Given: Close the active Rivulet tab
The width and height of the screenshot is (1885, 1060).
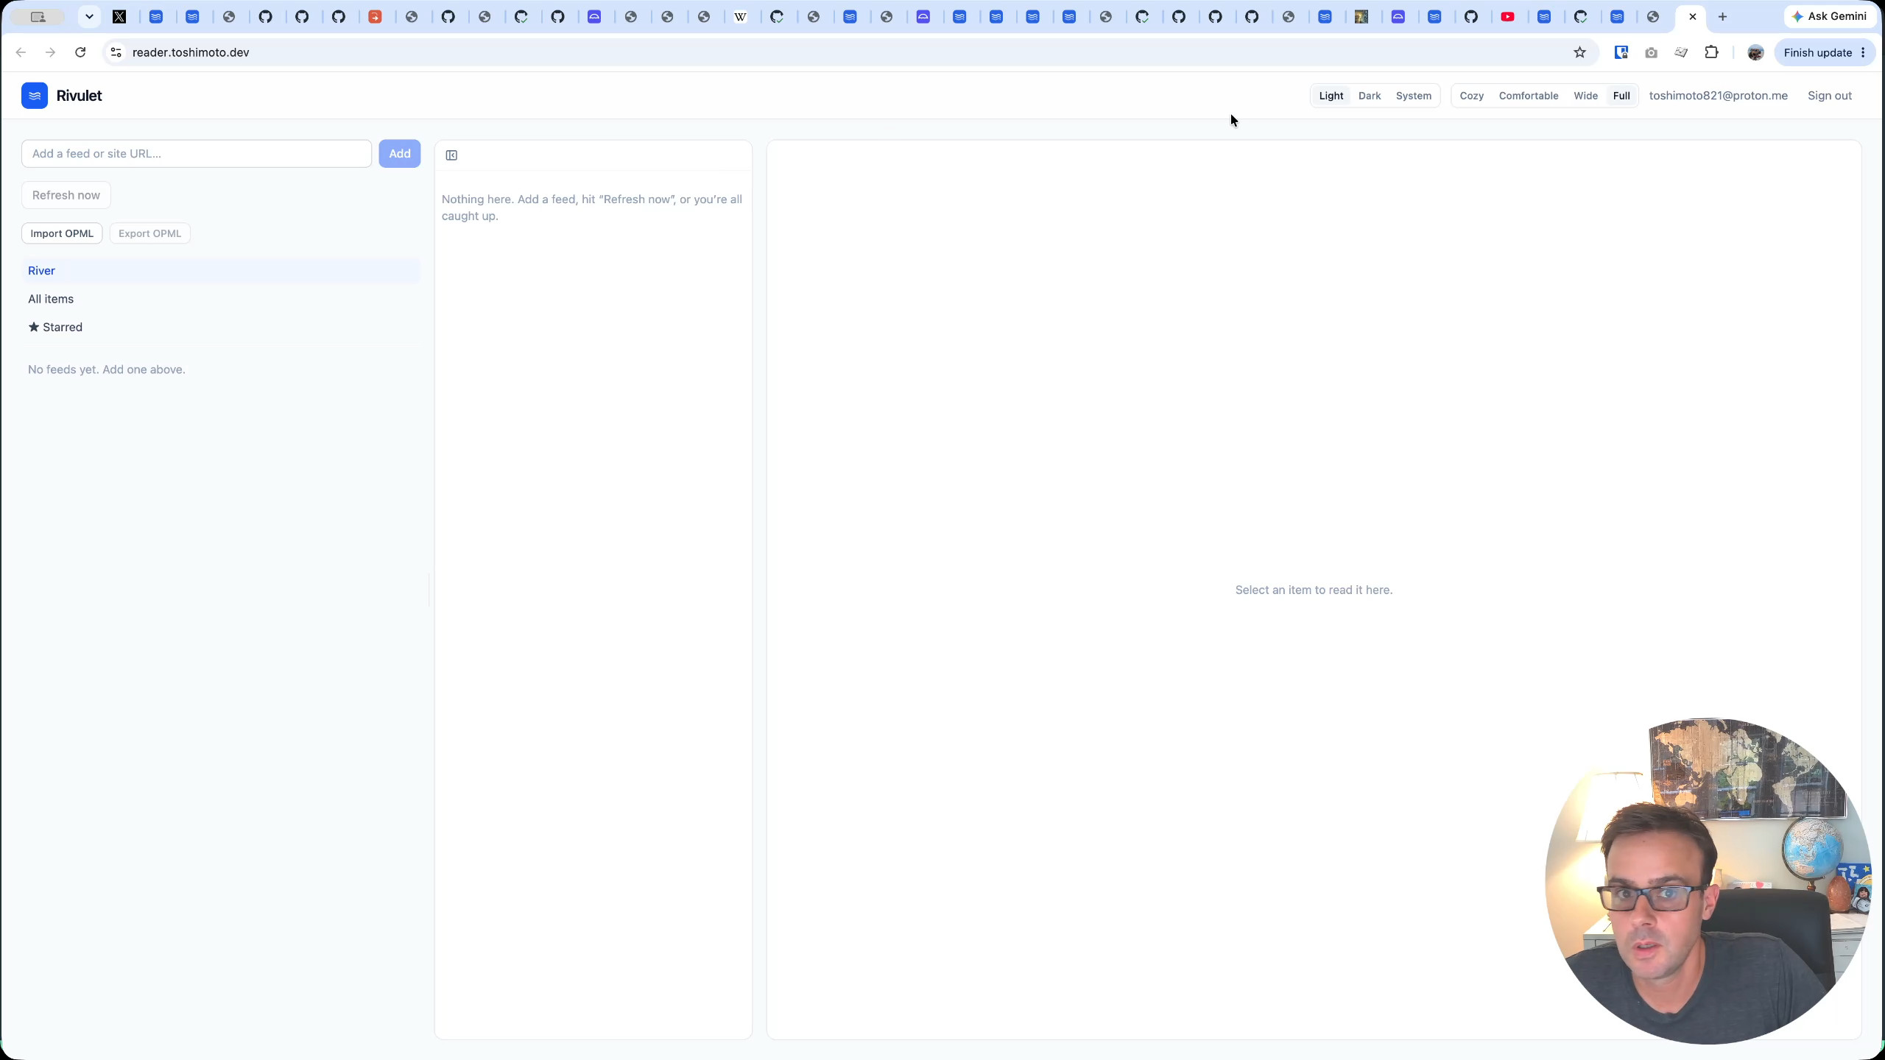Looking at the screenshot, I should 1692,16.
